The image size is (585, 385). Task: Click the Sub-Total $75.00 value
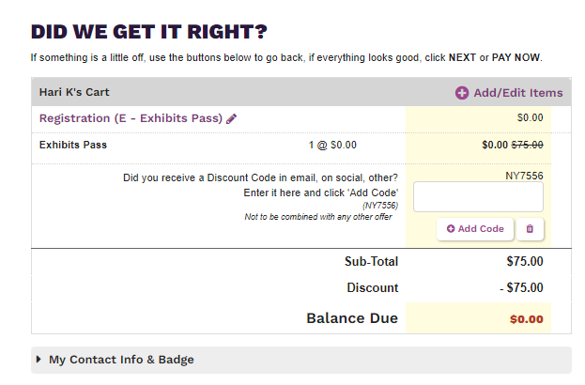click(x=525, y=262)
